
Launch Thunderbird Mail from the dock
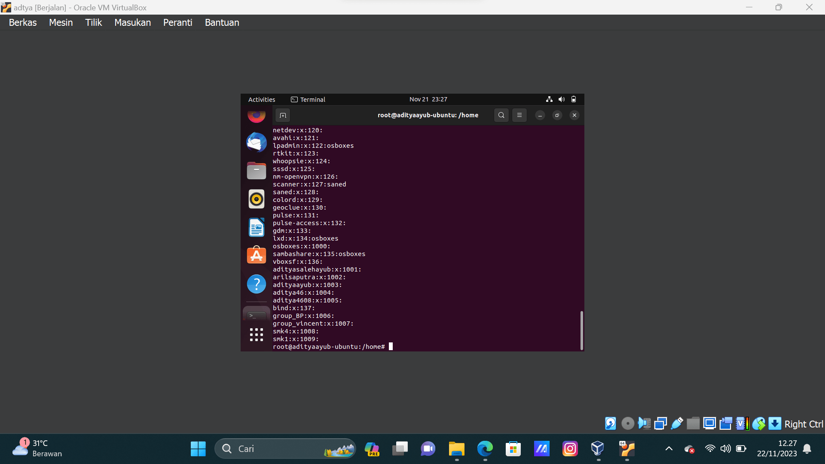tap(257, 142)
